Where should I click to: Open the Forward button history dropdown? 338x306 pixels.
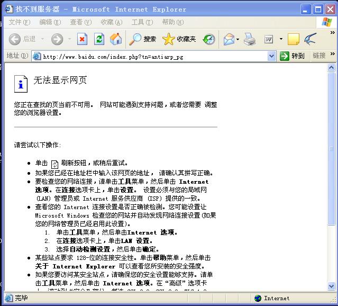point(69,39)
